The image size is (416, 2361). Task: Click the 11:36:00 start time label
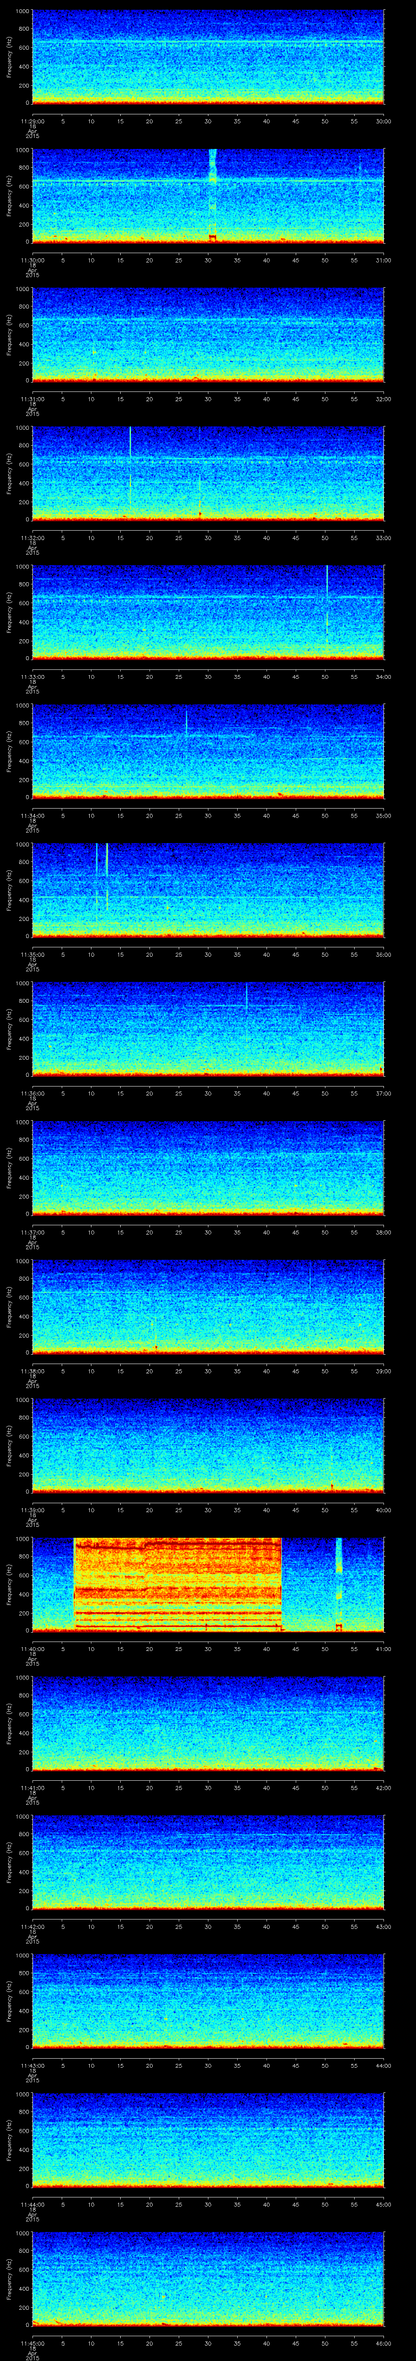point(32,1093)
